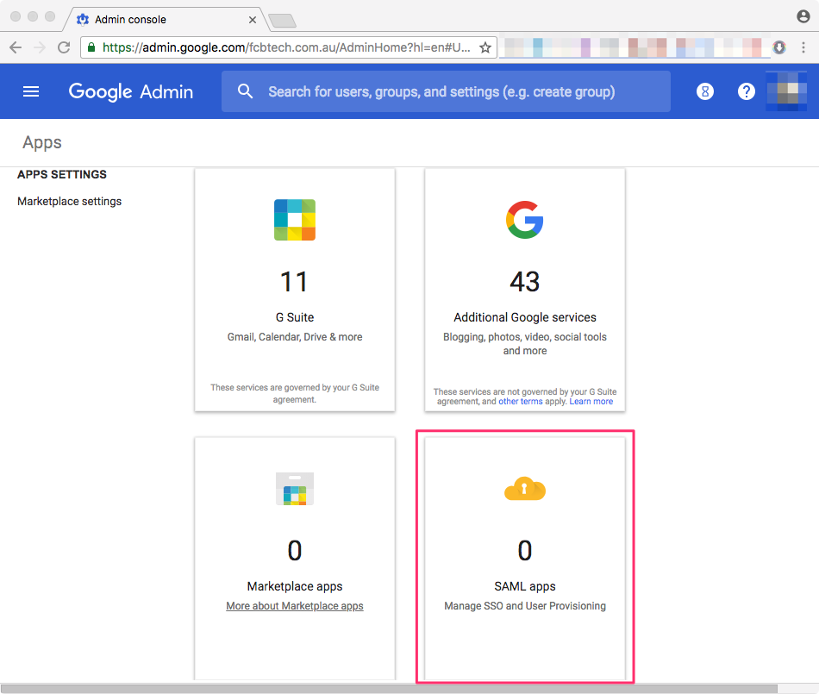Screen dimensions: 819x694
Task: Click the number 43 on Google services card
Action: coord(525,282)
